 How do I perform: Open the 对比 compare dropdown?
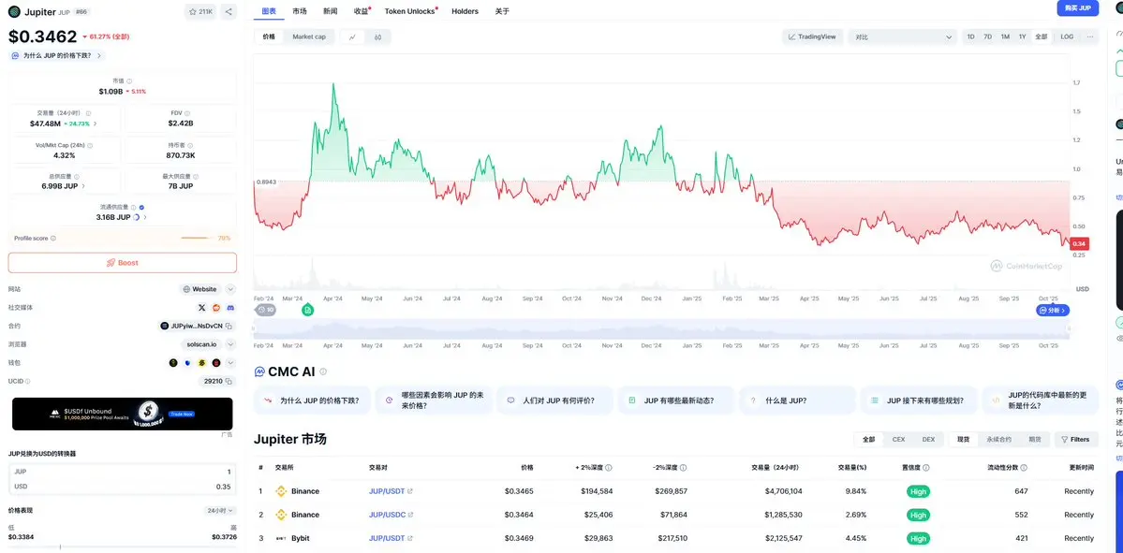pos(903,36)
